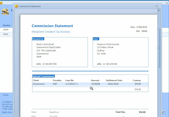Select row 50001 in the Number list

[6, 34]
